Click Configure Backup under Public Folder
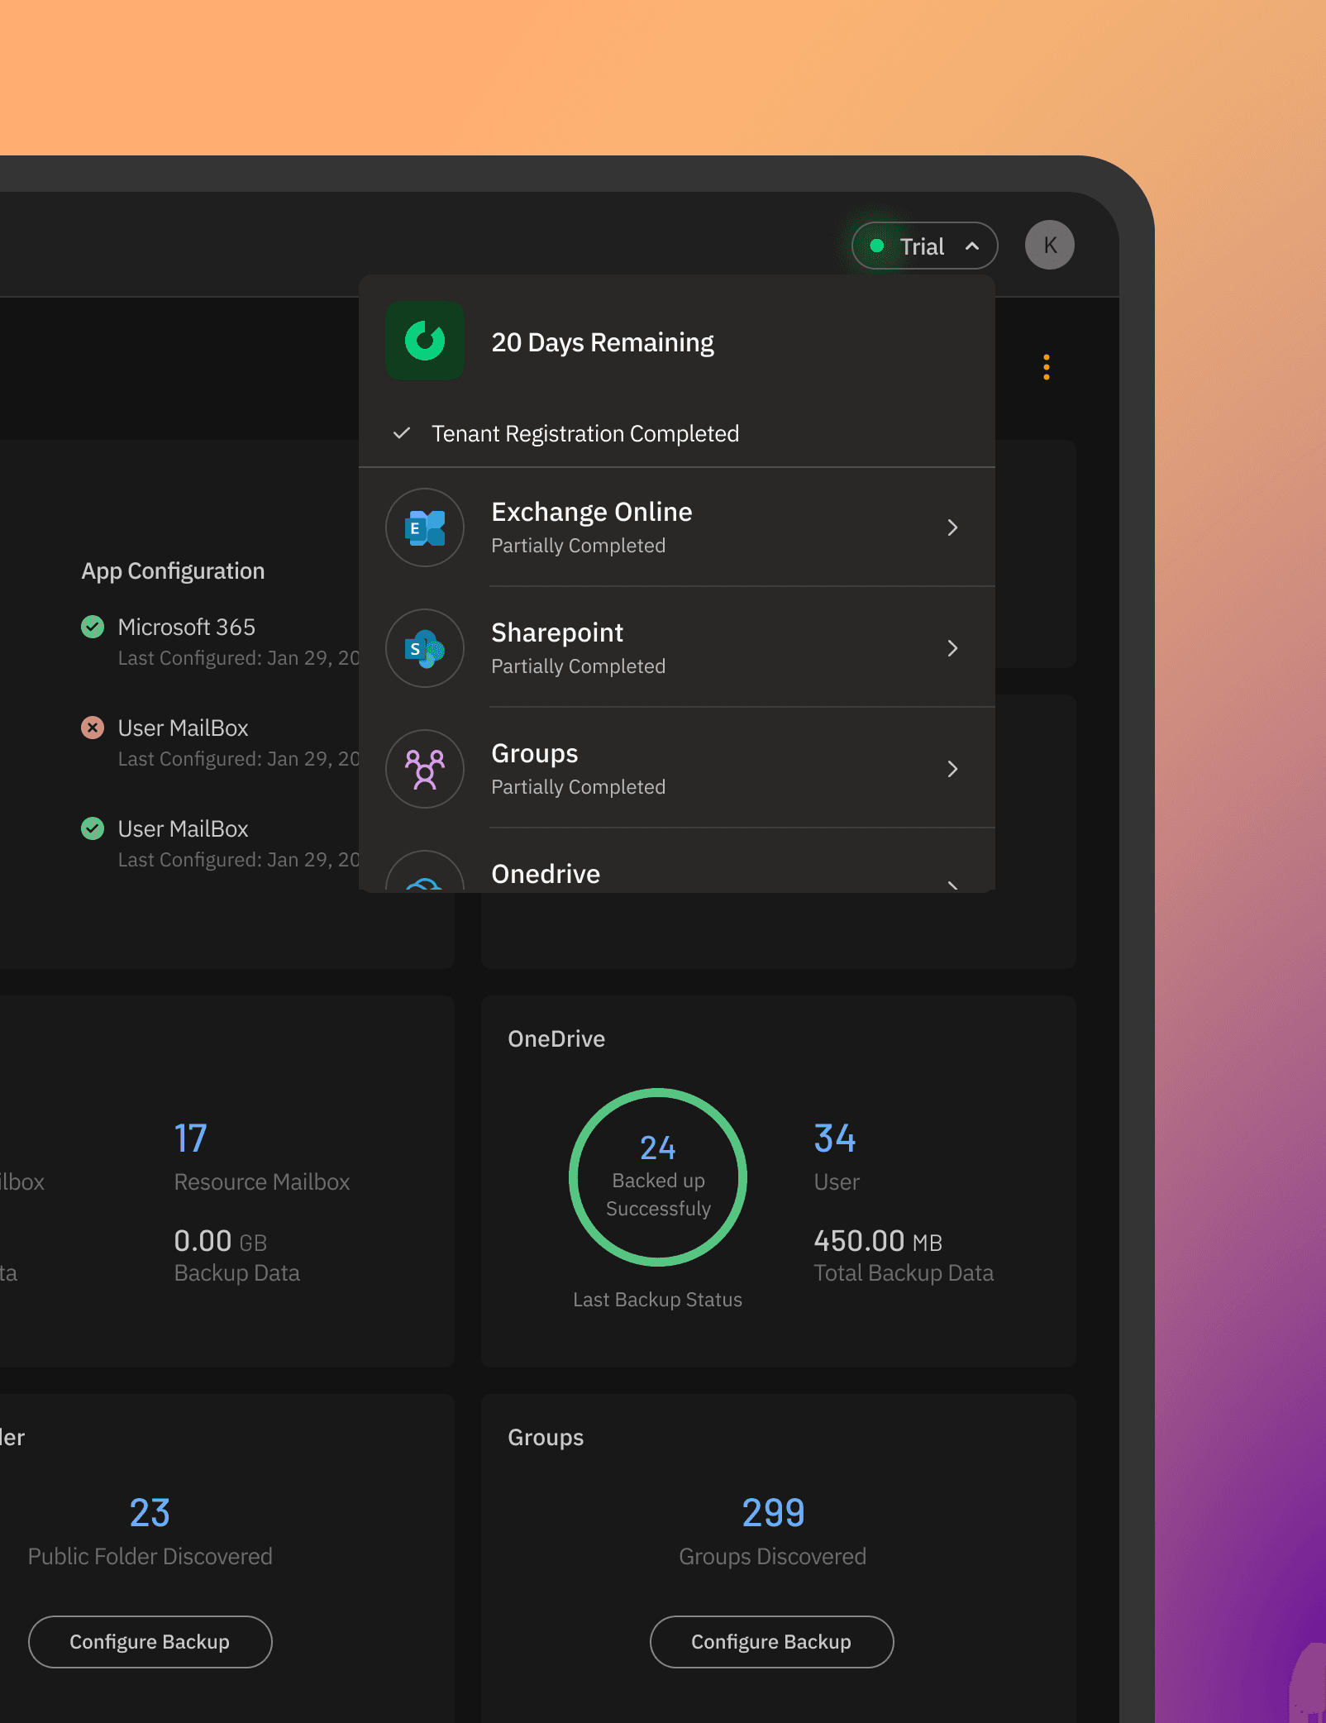Image resolution: width=1326 pixels, height=1723 pixels. [150, 1641]
